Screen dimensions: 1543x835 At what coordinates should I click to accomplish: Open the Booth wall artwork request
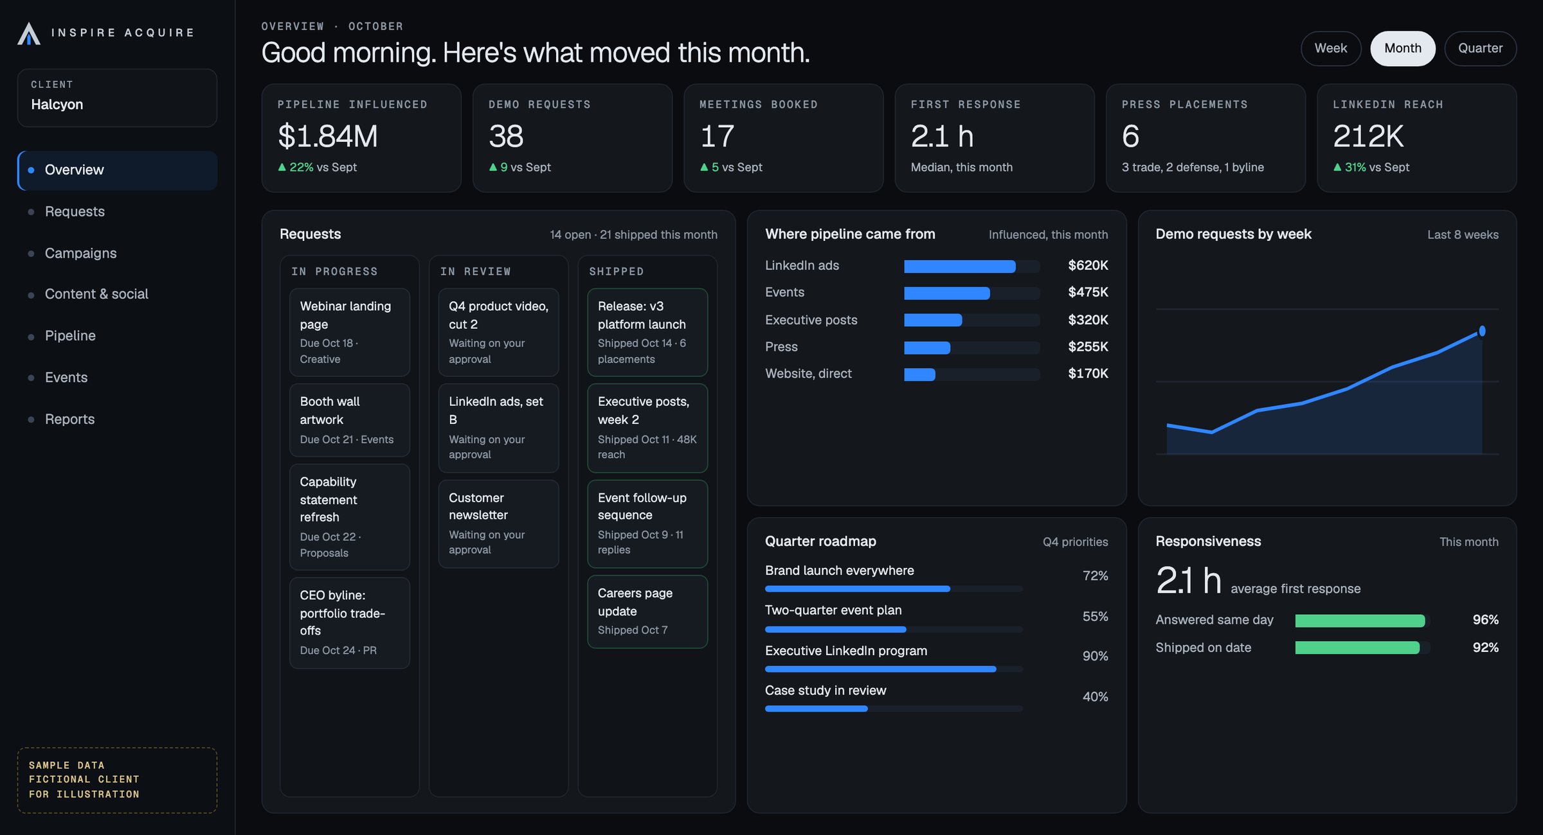click(350, 420)
